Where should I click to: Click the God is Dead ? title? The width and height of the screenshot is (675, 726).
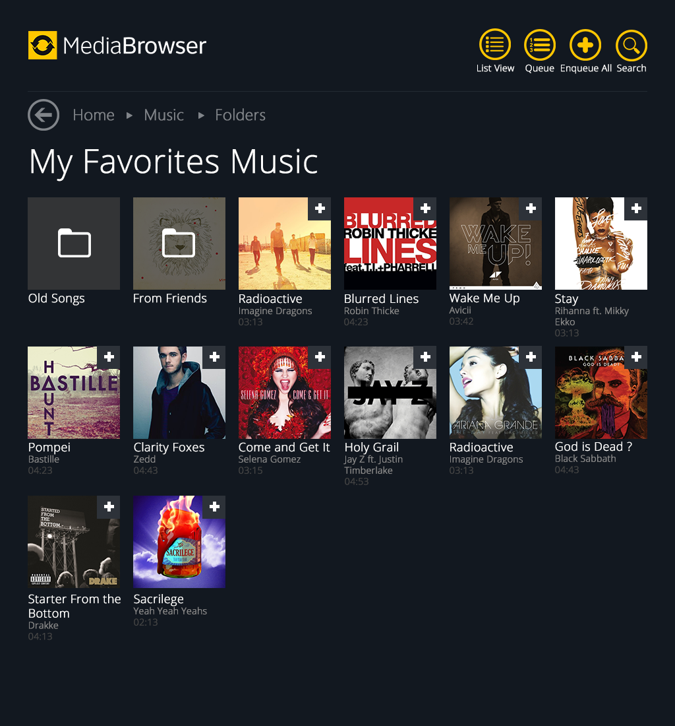tap(593, 446)
